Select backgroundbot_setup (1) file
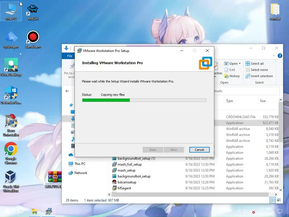The width and height of the screenshot is (289, 217). 133,159
